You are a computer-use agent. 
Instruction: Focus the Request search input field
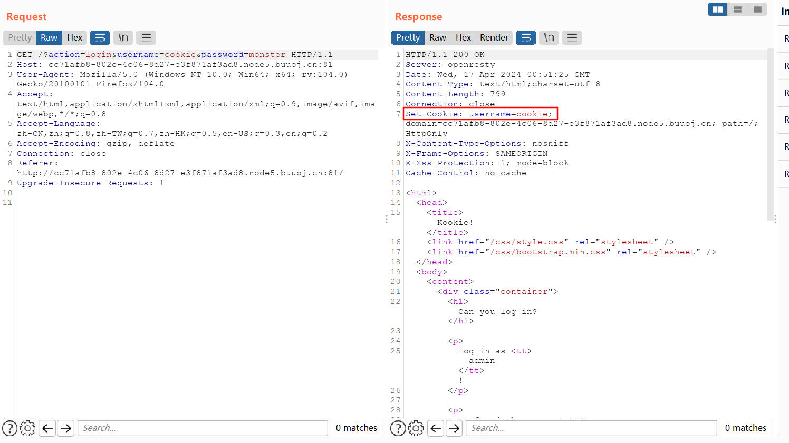[203, 428]
